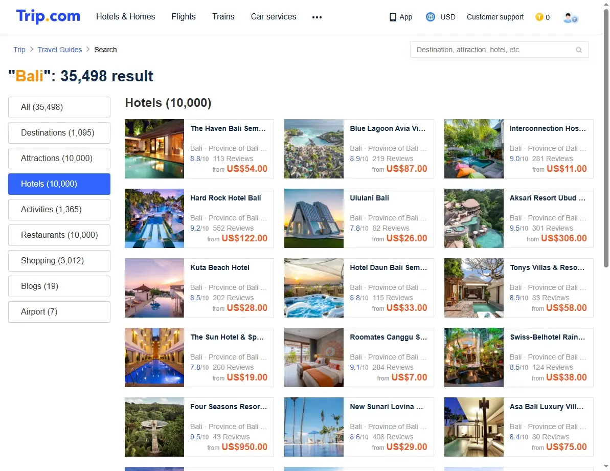Open Hotel Daun Bali thumbnail
610x471 pixels.
[314, 288]
